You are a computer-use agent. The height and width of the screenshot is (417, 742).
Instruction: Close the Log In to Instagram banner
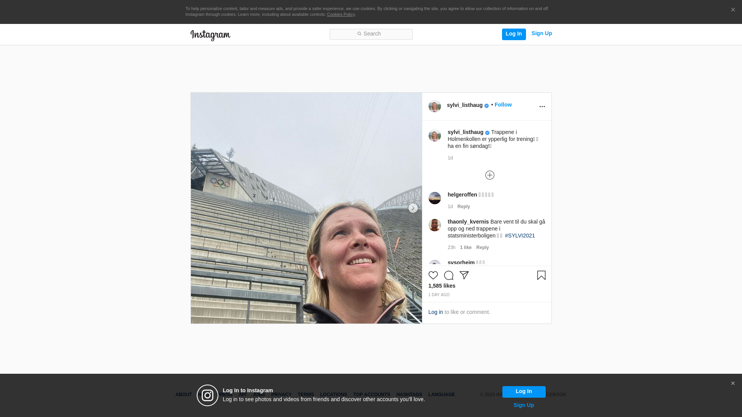(732, 383)
